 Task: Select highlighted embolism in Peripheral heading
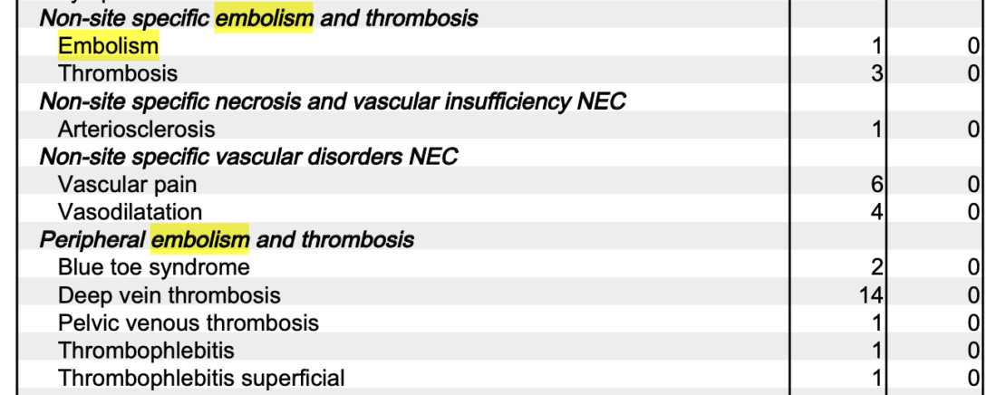pos(199,240)
